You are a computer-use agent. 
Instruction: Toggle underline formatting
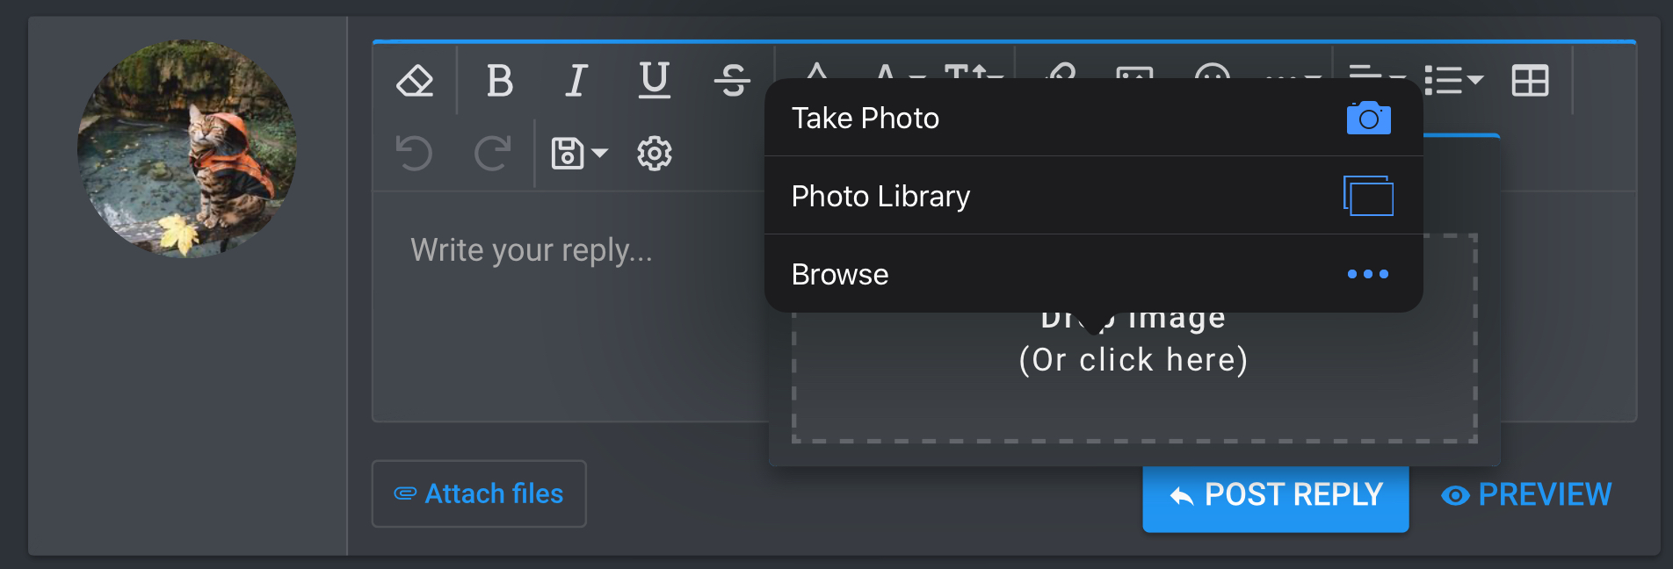pyautogui.click(x=654, y=81)
